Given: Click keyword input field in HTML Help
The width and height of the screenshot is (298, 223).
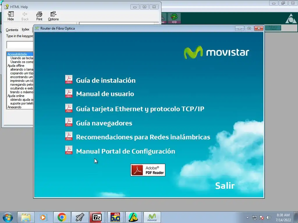Looking at the screenshot, I should (x=20, y=45).
